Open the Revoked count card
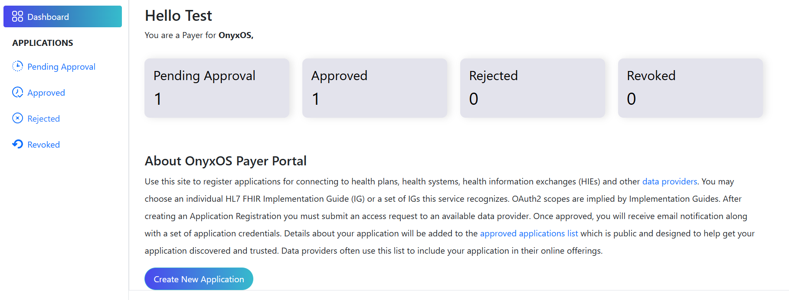This screenshot has height=300, width=789. (691, 88)
